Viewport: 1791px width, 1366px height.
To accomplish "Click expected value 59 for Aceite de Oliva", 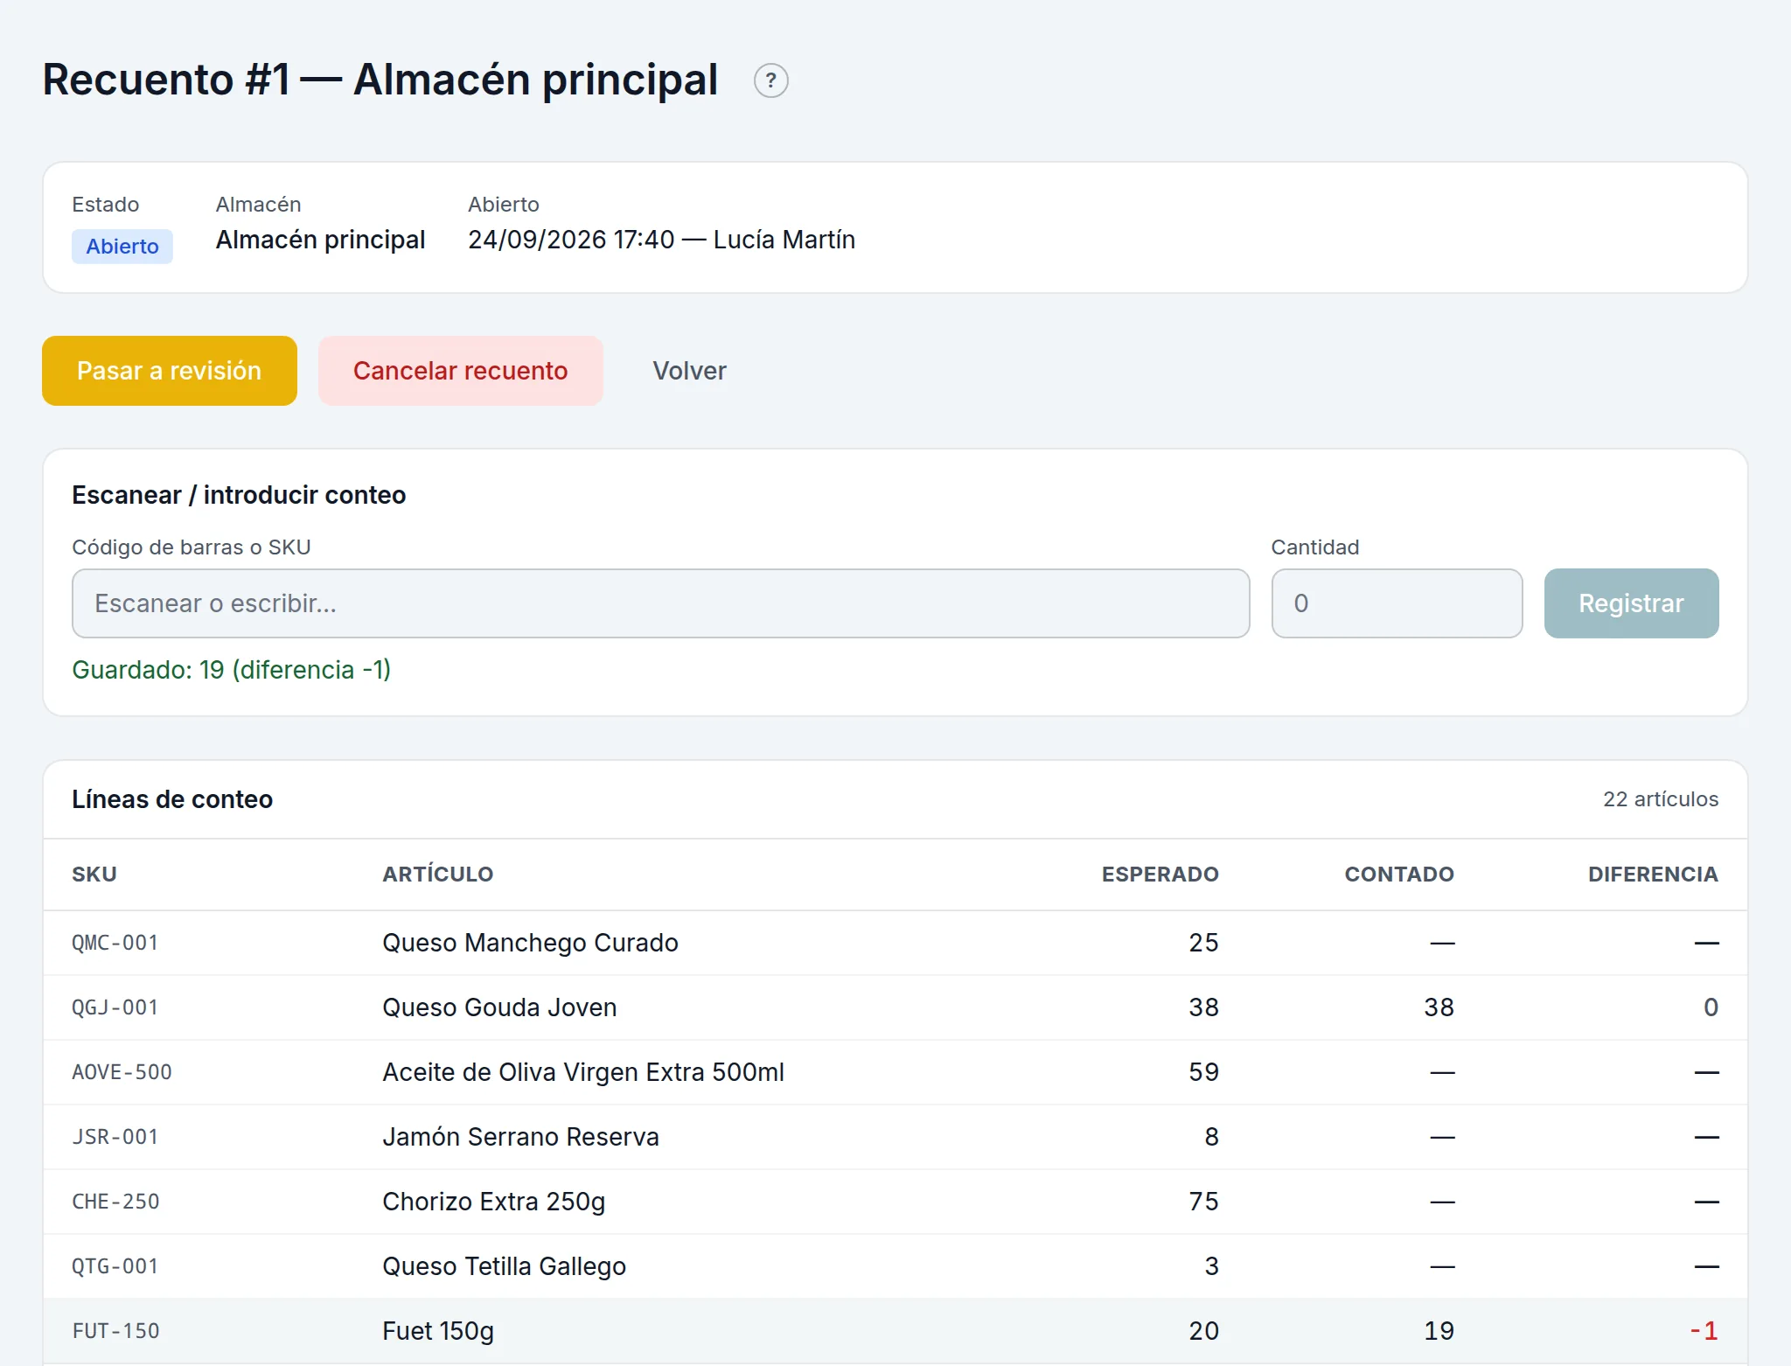I will point(1203,1072).
